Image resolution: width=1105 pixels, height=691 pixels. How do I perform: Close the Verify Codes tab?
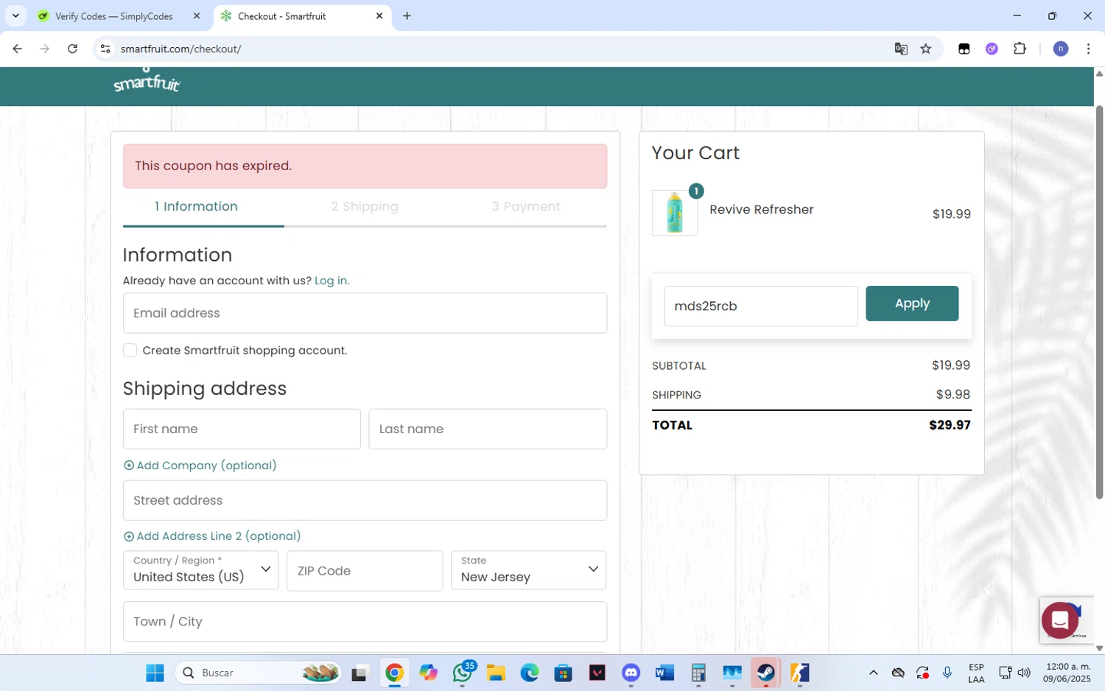coord(197,15)
